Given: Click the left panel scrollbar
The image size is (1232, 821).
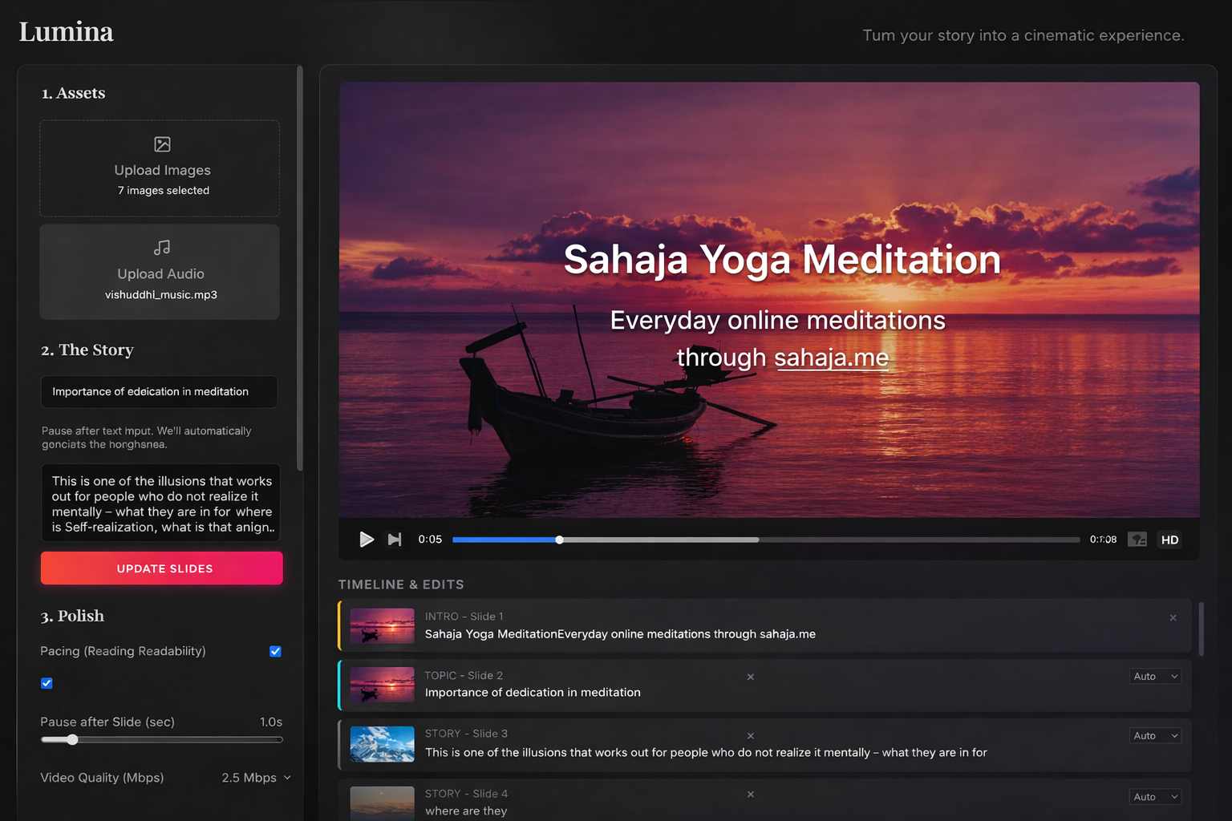Looking at the screenshot, I should [x=300, y=269].
